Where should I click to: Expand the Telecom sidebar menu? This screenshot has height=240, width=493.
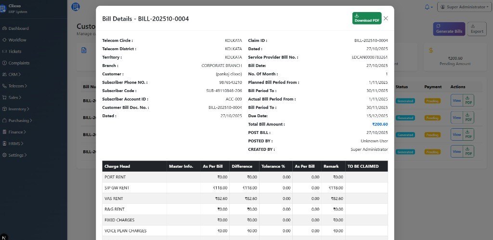point(18,86)
